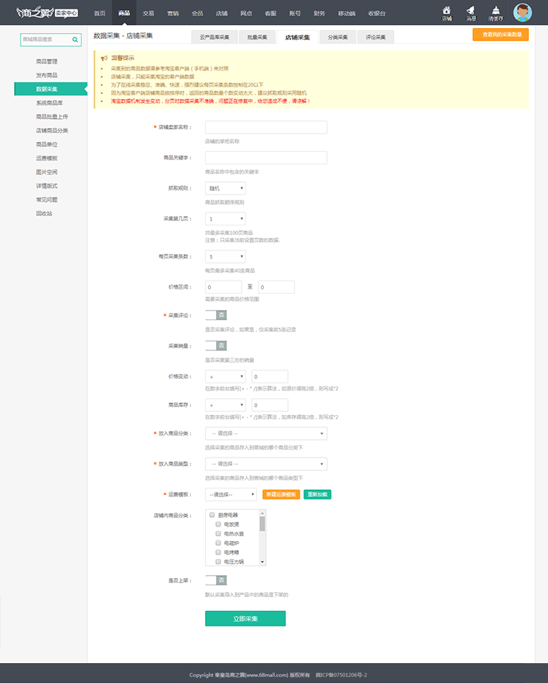
Task: Click the orange 新建运费模板 button
Action: [281, 495]
